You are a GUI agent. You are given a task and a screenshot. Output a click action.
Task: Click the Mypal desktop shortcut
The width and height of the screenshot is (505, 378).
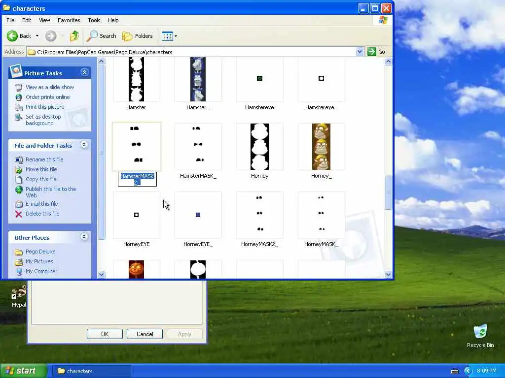pyautogui.click(x=19, y=296)
